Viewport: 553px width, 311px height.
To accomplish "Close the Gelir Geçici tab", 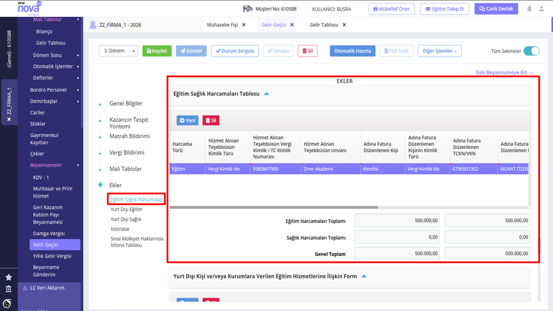I will coord(292,25).
